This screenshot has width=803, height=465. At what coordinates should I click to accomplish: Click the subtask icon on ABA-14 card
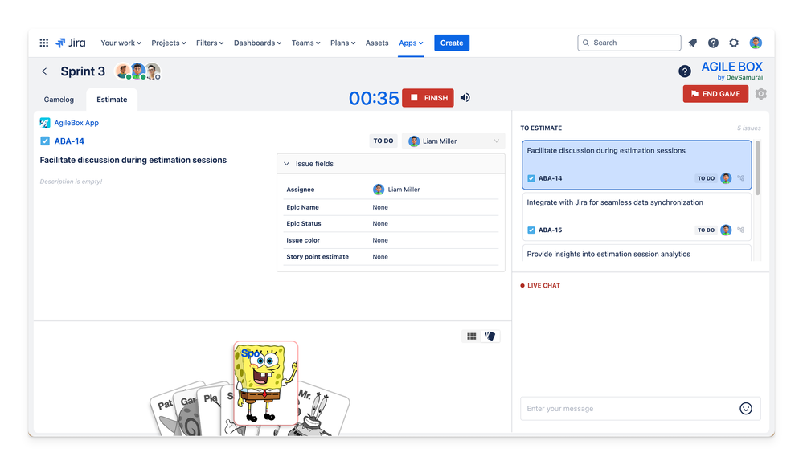[x=740, y=178]
